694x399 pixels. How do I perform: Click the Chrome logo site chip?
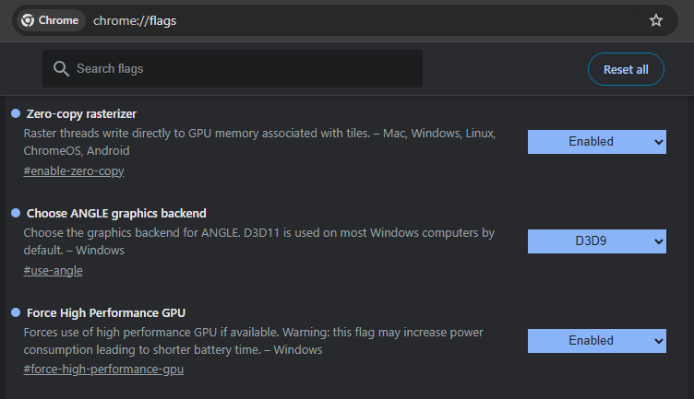(x=51, y=20)
